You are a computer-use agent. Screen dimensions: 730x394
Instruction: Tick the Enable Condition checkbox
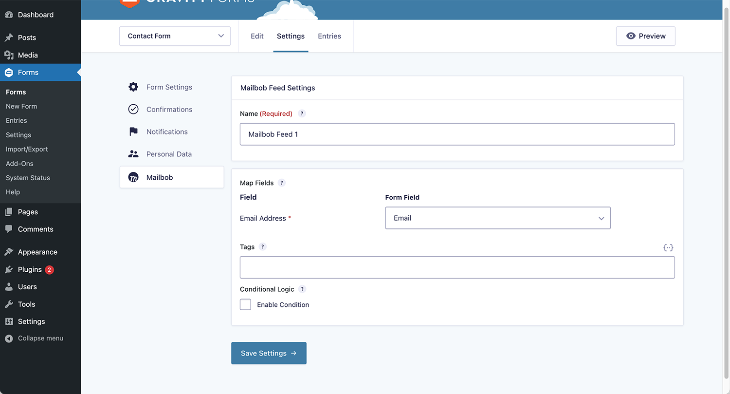click(246, 305)
